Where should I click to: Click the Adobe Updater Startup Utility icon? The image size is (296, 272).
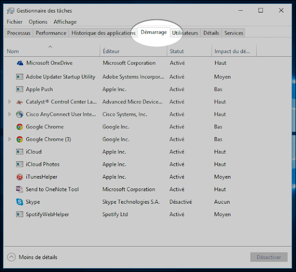point(19,77)
